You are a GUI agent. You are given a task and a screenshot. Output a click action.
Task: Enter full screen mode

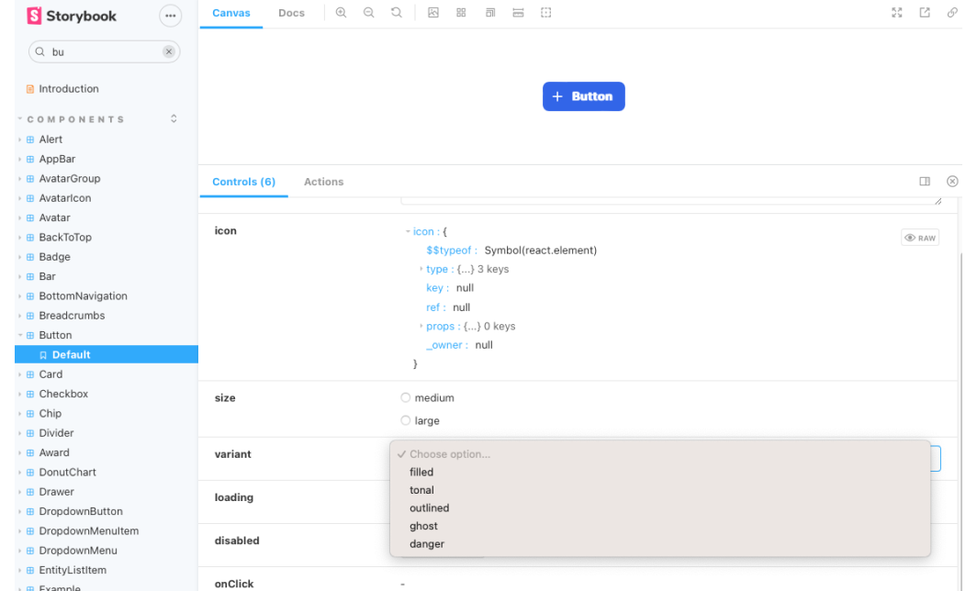897,13
